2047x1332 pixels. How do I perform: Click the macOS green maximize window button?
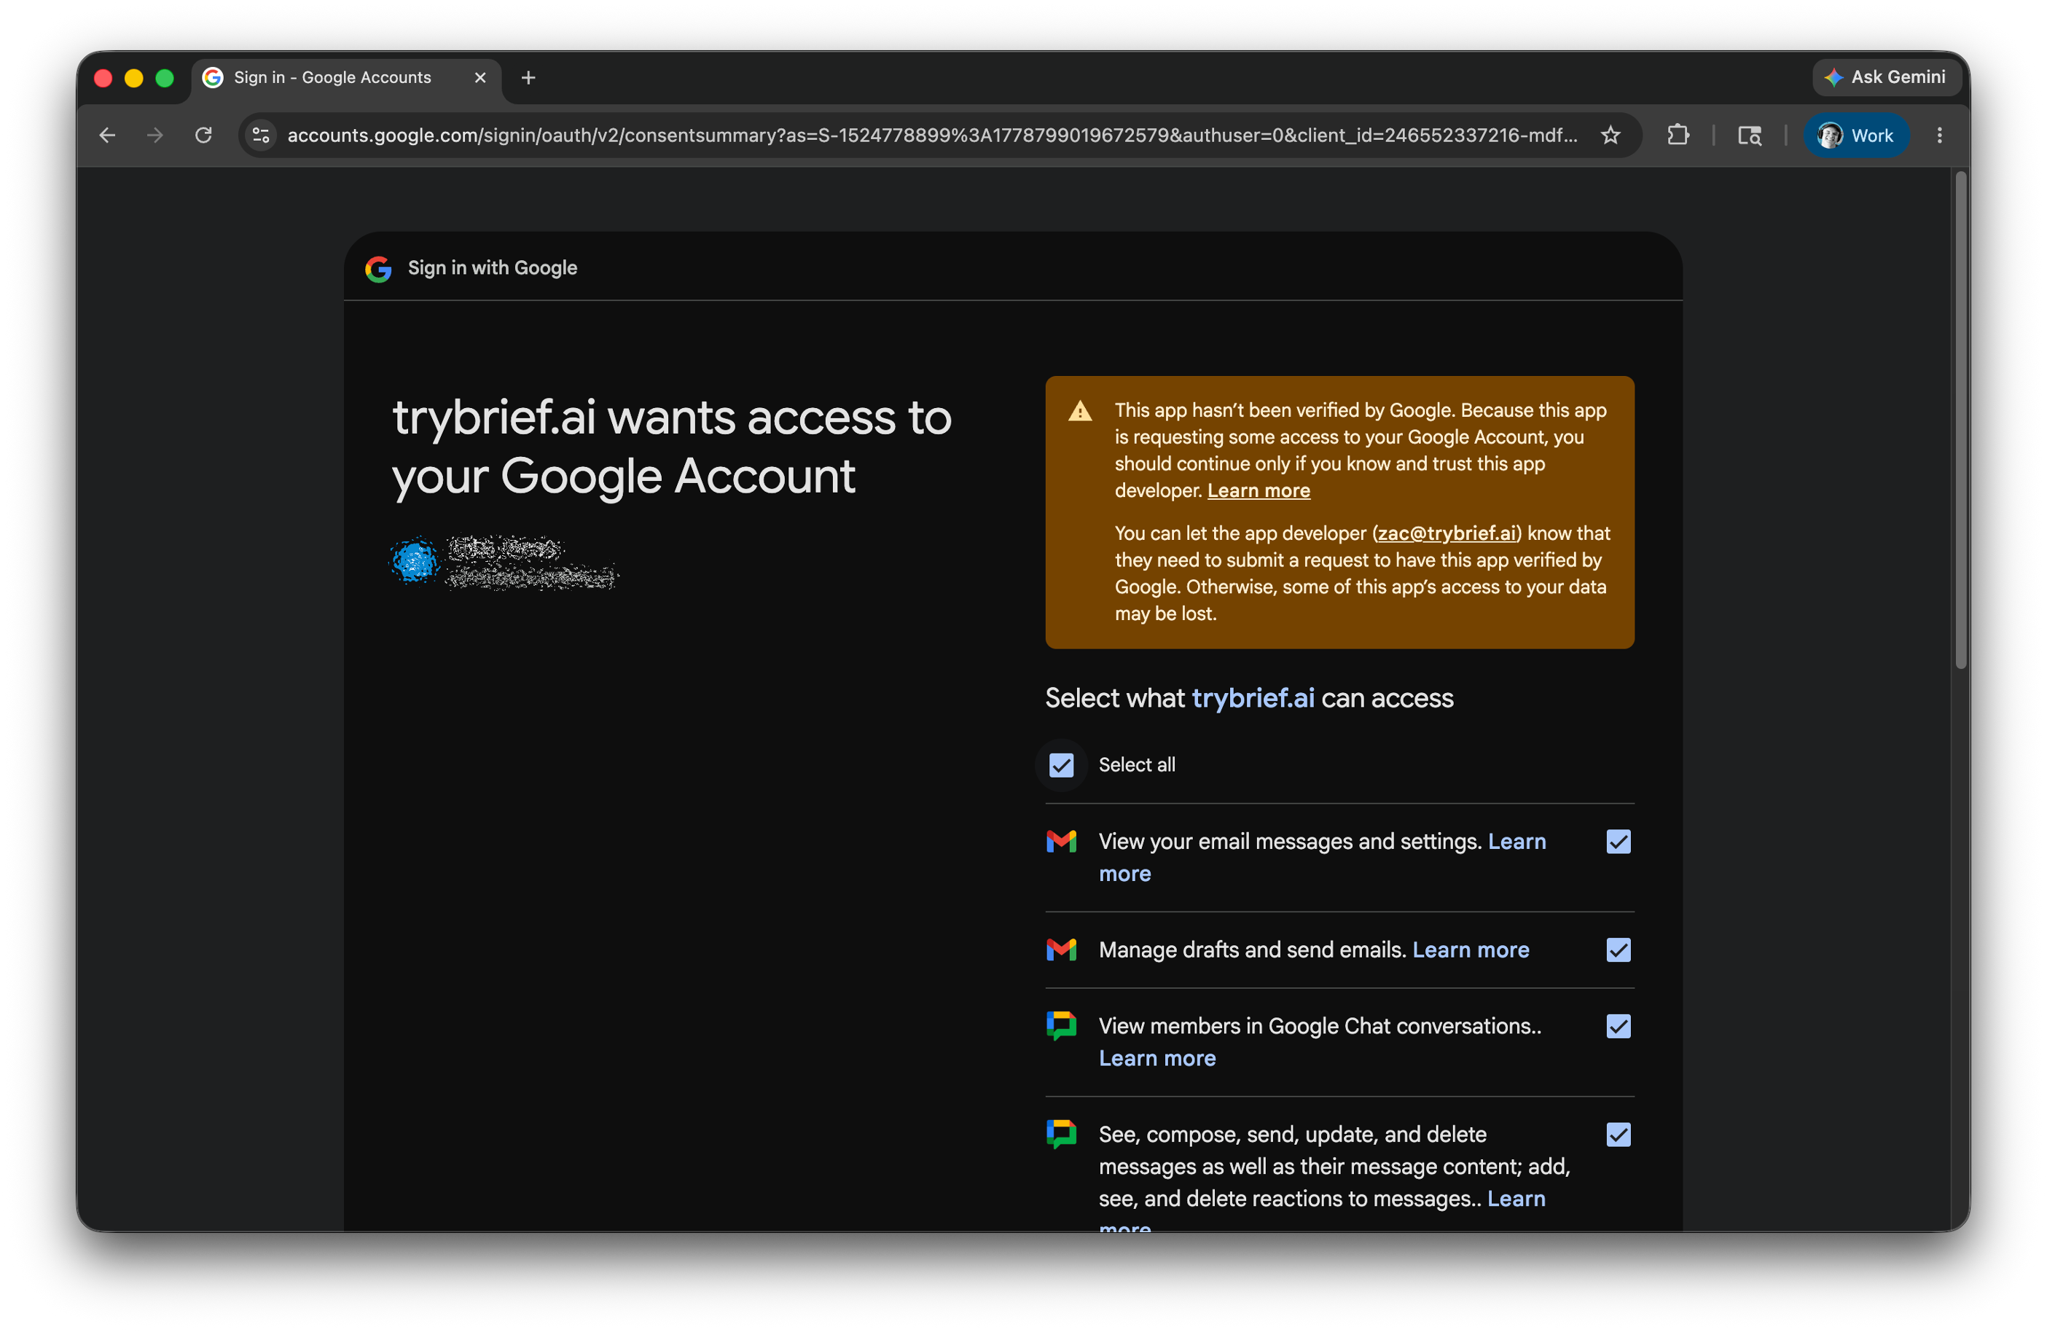pyautogui.click(x=164, y=78)
